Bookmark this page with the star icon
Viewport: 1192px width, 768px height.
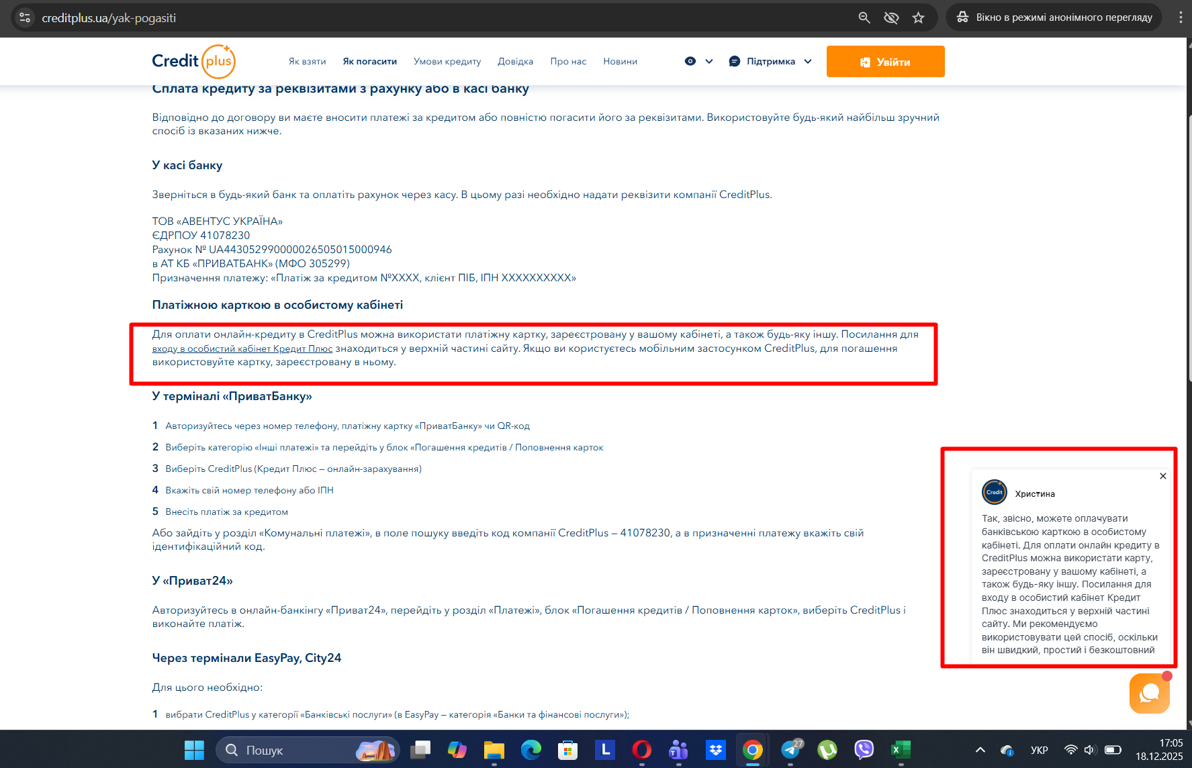point(918,17)
